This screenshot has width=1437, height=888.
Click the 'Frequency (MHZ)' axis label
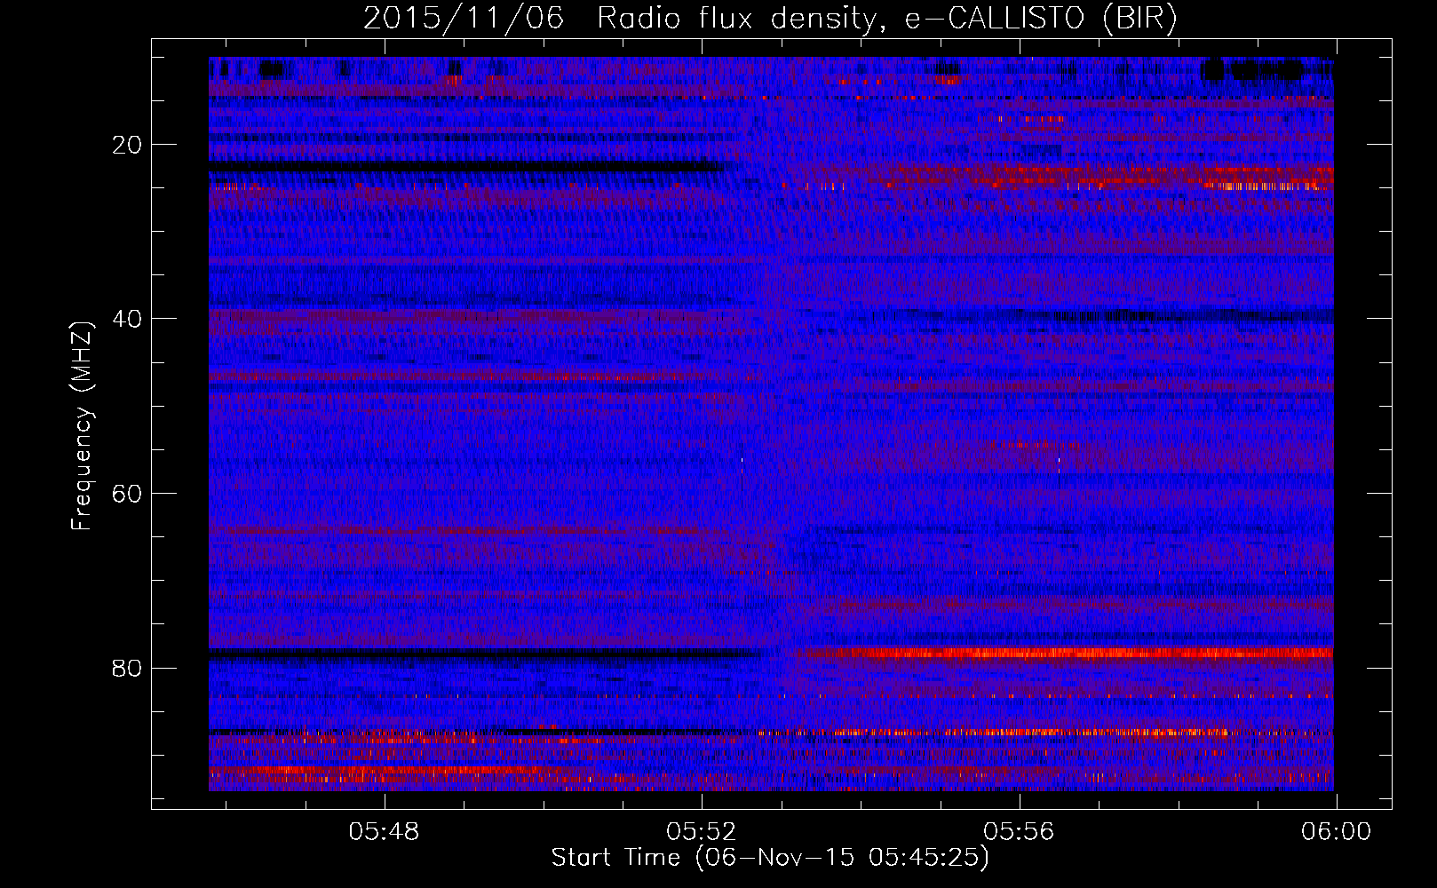(82, 425)
